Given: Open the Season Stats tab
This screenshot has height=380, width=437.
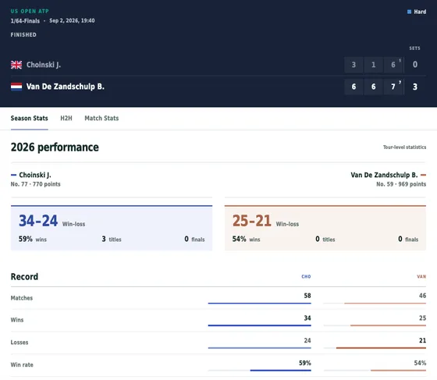Looking at the screenshot, I should click(x=30, y=118).
